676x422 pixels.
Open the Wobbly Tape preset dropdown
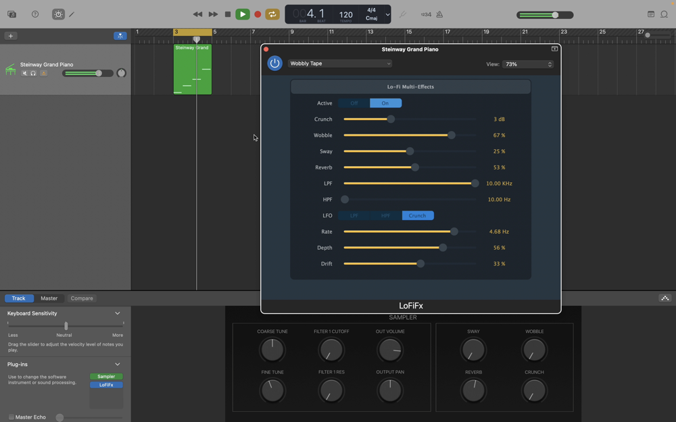tap(340, 63)
